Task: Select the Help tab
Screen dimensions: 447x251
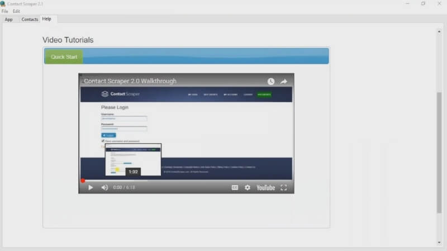Action: (x=47, y=19)
